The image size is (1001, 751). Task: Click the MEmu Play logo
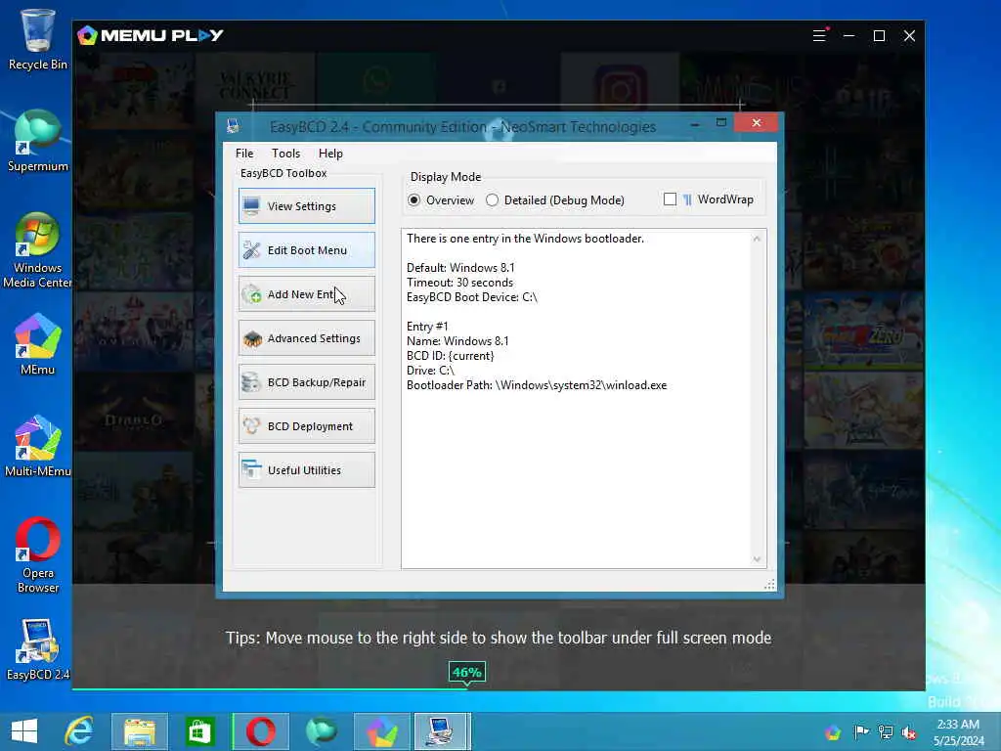point(150,35)
